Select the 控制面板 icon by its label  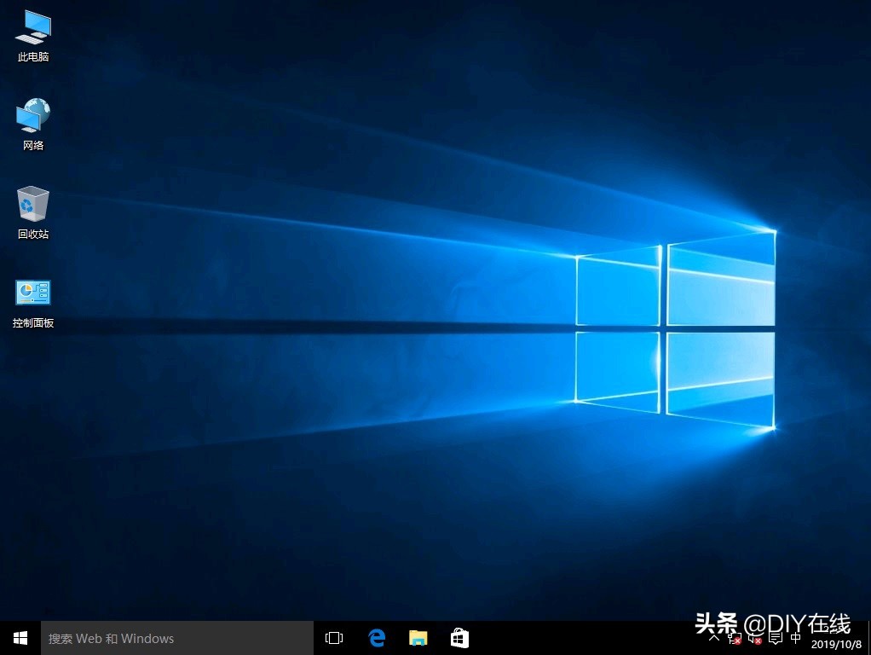32,322
